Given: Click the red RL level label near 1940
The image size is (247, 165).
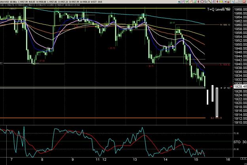Looking at the screenshot, I should click(225, 65).
